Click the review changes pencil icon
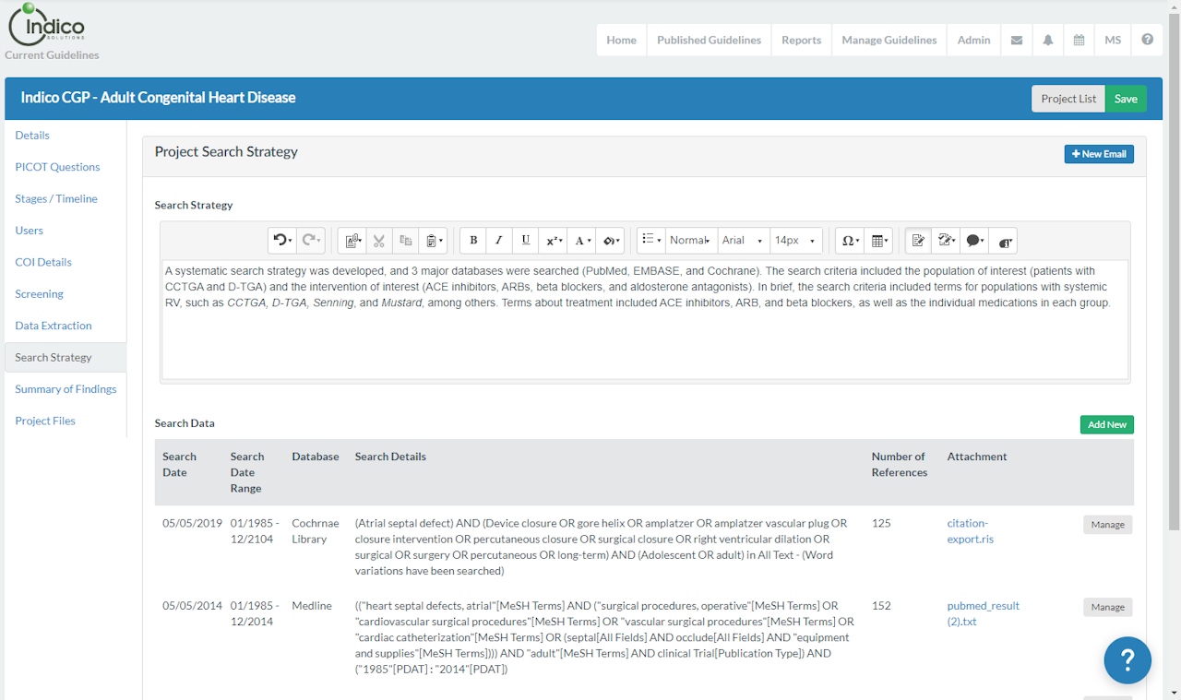This screenshot has height=700, width=1181. point(947,241)
